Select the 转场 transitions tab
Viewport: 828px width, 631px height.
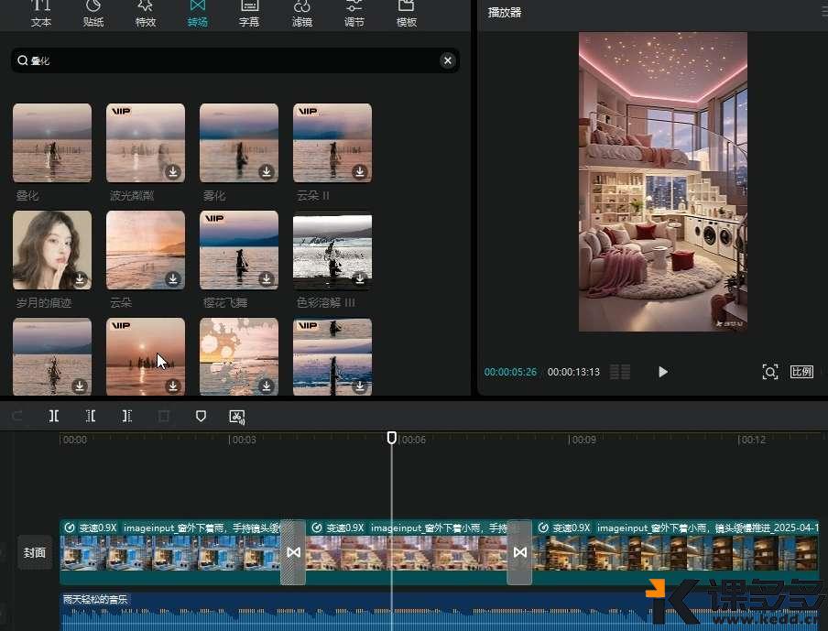pos(198,14)
